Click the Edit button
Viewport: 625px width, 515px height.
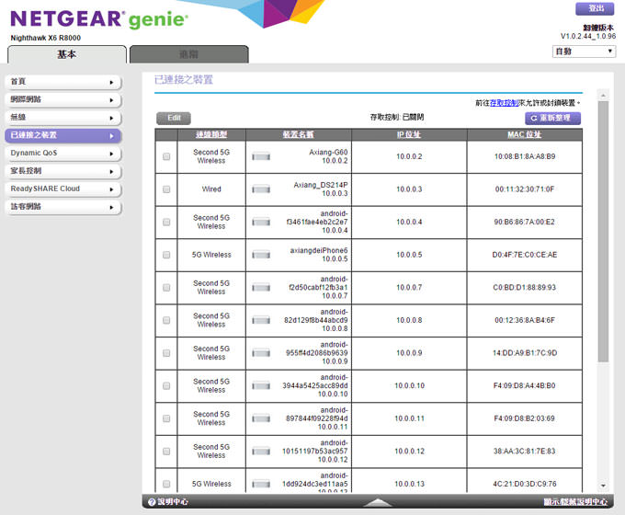[x=174, y=118]
